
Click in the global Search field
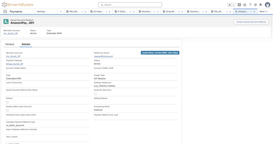pos(136,5)
